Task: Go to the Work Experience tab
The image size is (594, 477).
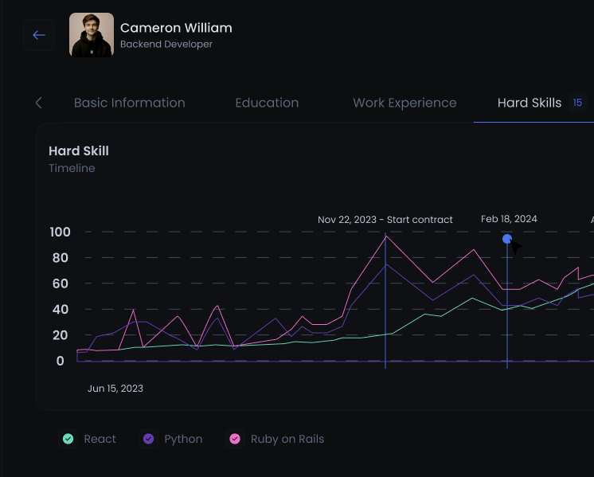Action: (404, 103)
